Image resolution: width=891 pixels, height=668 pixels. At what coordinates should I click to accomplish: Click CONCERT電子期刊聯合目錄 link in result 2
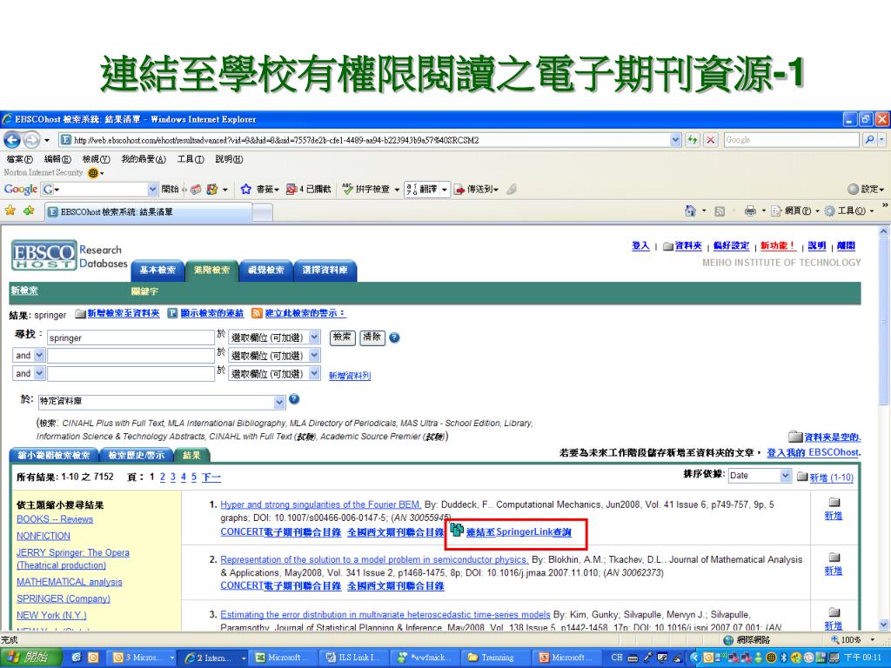281,585
